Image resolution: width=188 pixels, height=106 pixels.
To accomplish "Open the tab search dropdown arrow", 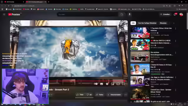I will coord(2,2).
